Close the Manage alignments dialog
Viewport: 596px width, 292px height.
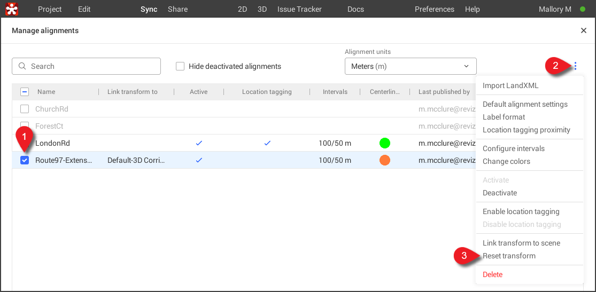(584, 31)
